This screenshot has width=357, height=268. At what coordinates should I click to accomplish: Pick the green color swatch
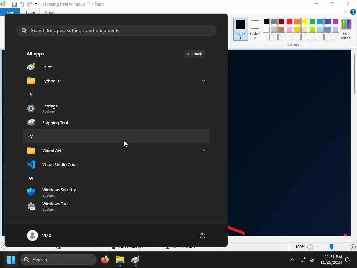pos(312,22)
